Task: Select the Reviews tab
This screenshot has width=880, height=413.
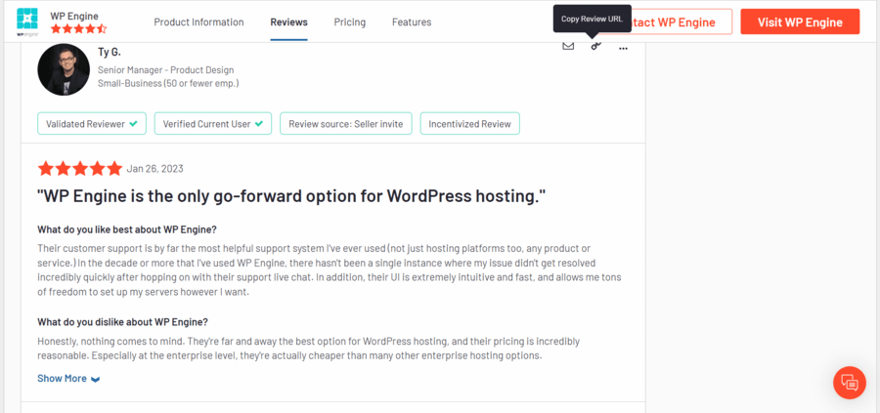Action: pyautogui.click(x=288, y=21)
